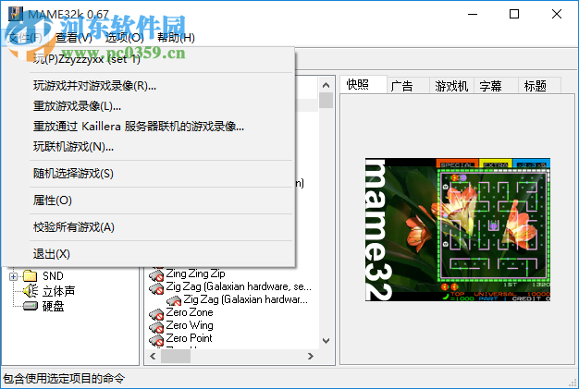Click the indented Zig Zag clone icon
579x389 pixels.
[174, 300]
